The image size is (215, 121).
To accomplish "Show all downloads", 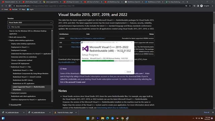I will click(x=207, y=112).
